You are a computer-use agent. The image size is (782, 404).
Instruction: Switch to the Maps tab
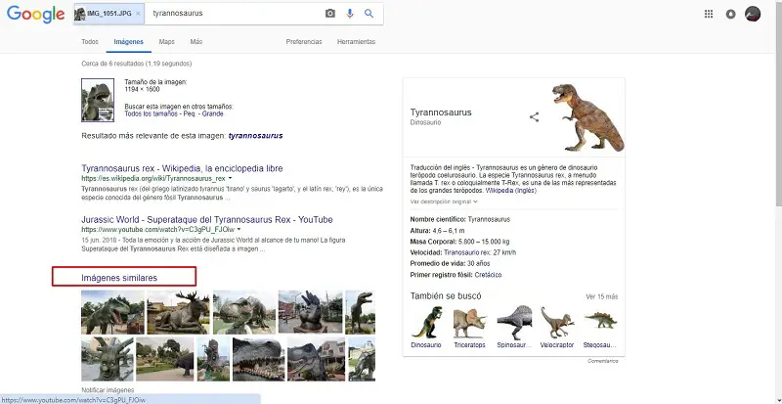click(166, 42)
